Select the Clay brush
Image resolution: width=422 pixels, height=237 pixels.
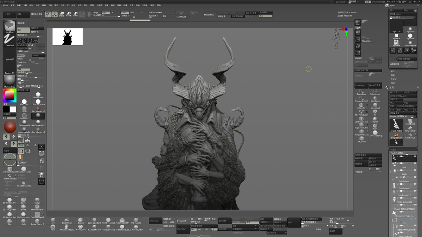(9, 222)
